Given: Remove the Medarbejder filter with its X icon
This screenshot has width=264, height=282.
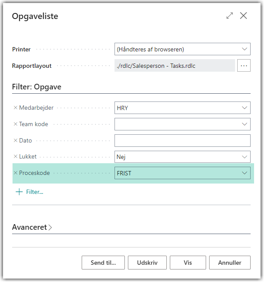Looking at the screenshot, I should click(x=16, y=108).
